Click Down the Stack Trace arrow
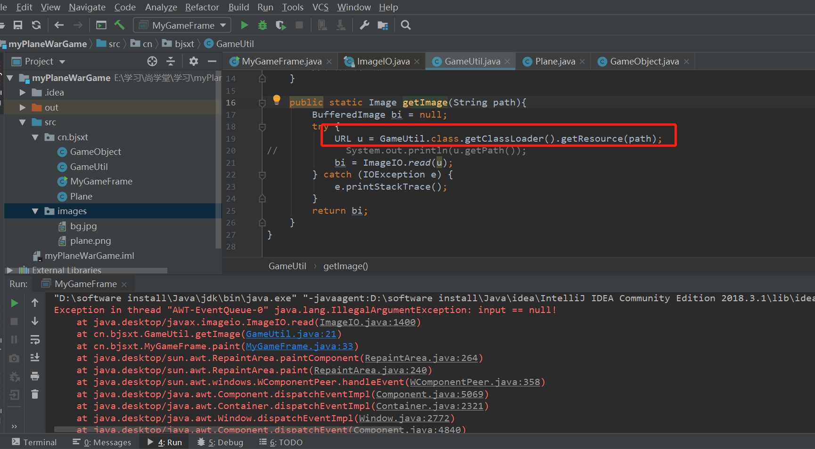 click(x=35, y=321)
